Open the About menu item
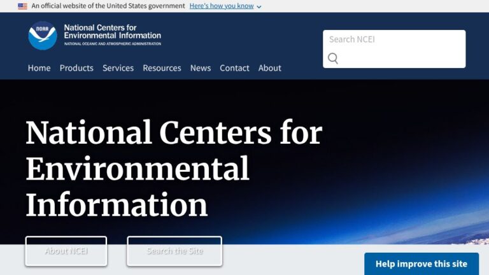 click(270, 68)
